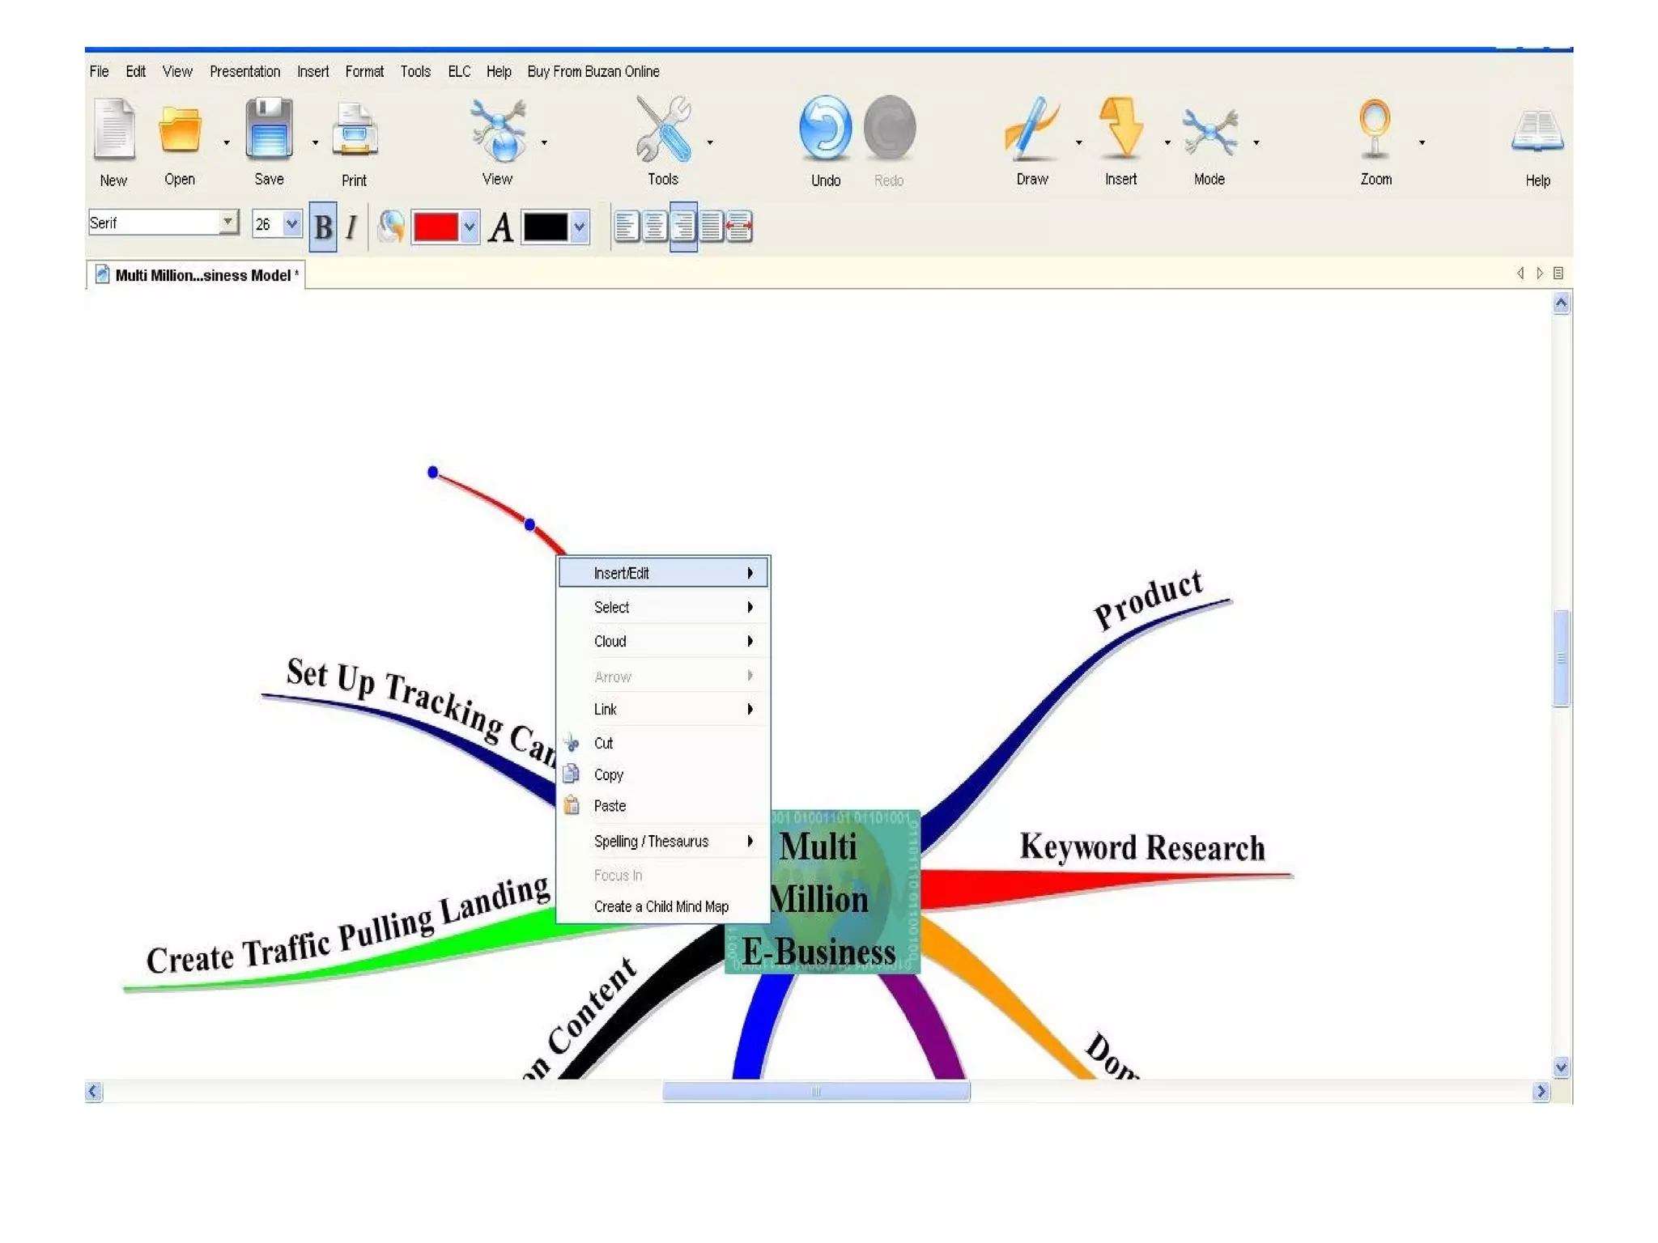Image resolution: width=1658 pixels, height=1243 pixels.
Task: Click the red branch color swatch
Action: pos(436,227)
